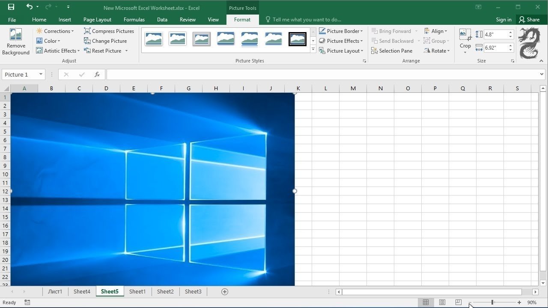Apply the fifth reflected picture style

tap(249, 39)
